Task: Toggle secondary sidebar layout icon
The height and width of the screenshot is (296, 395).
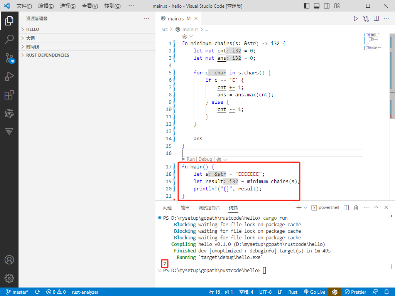Action: coord(327,6)
